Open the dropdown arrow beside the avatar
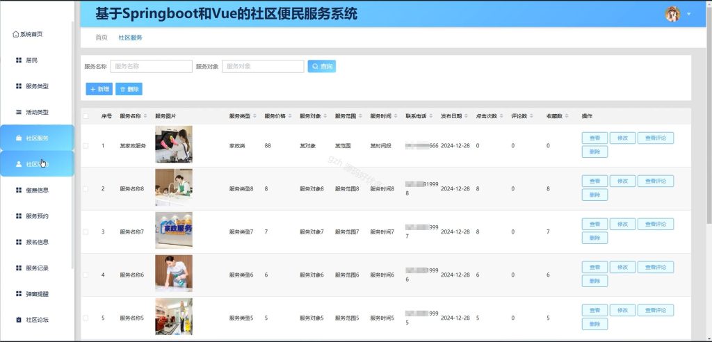The image size is (712, 342). 689,14
